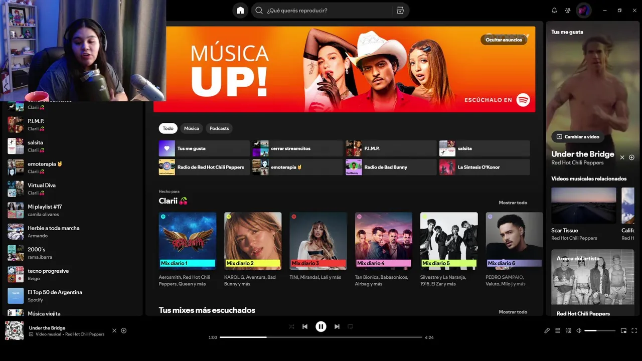This screenshot has width=642, height=361.
Task: Open Mi playlist #17 in sidebar
Action: pyautogui.click(x=73, y=210)
